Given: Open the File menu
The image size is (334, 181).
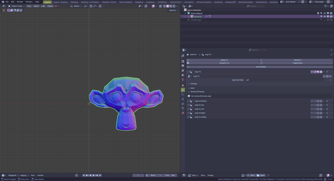Looking at the screenshot, I should pos(7,2).
